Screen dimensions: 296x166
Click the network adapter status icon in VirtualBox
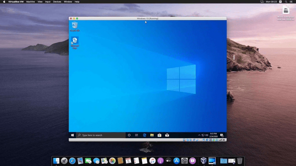tap(194, 140)
